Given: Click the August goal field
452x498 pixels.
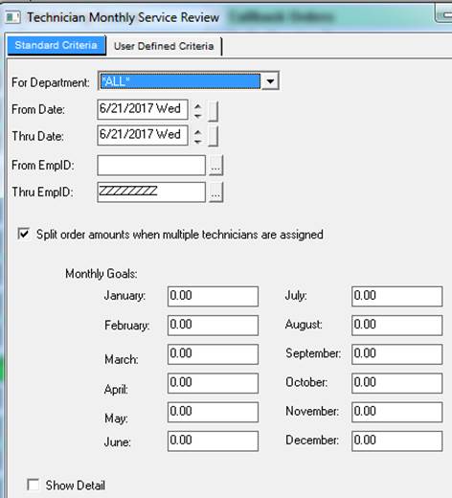Looking at the screenshot, I should (397, 326).
